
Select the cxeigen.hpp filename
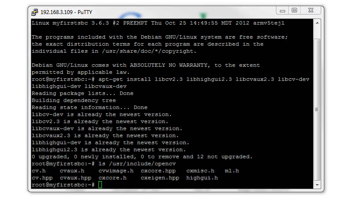(x=160, y=178)
